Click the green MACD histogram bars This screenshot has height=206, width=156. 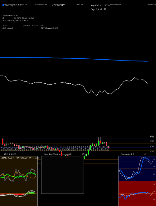tap(31, 193)
